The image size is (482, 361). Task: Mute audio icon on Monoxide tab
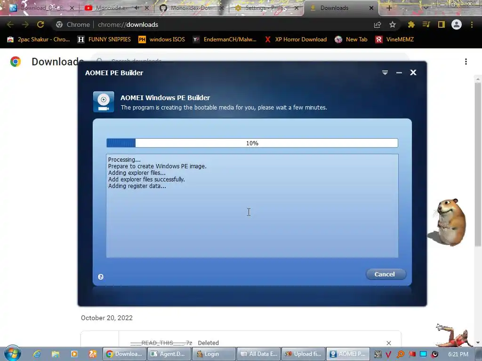(137, 8)
